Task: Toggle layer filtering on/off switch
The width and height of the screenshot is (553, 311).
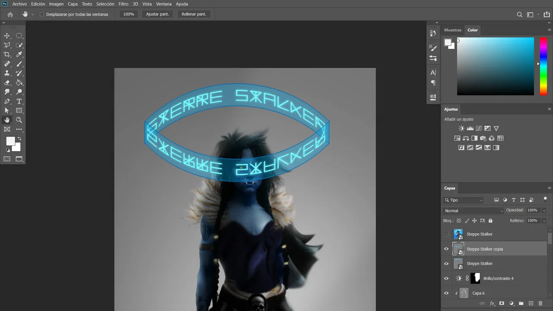Action: tap(545, 199)
